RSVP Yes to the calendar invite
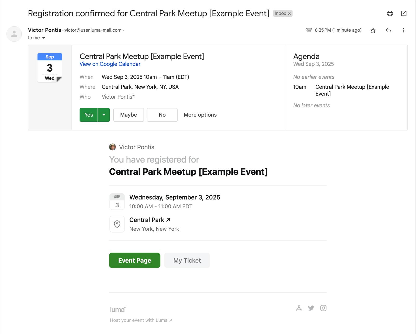This screenshot has width=416, height=334. coord(89,115)
